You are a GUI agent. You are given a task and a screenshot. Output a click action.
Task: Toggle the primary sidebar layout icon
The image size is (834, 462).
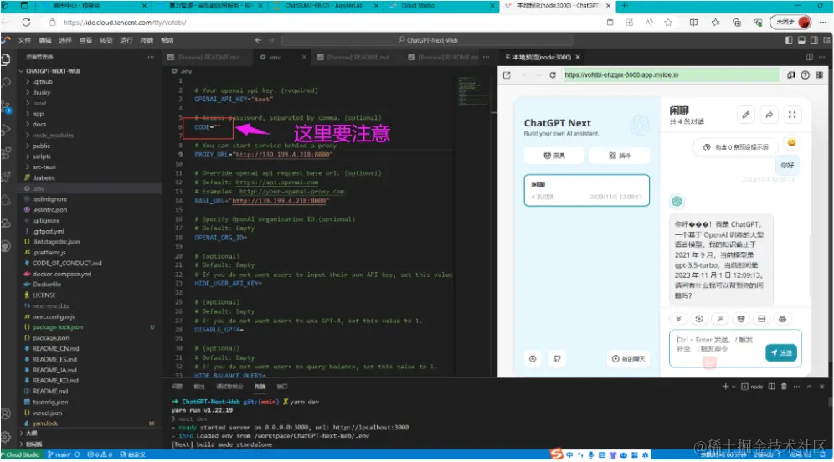point(789,40)
